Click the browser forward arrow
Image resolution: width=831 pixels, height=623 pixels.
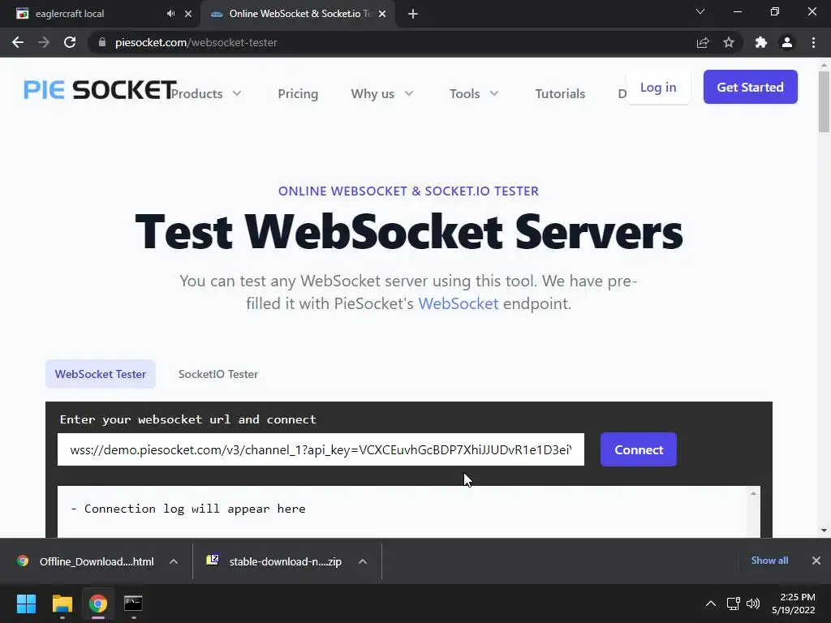click(44, 42)
